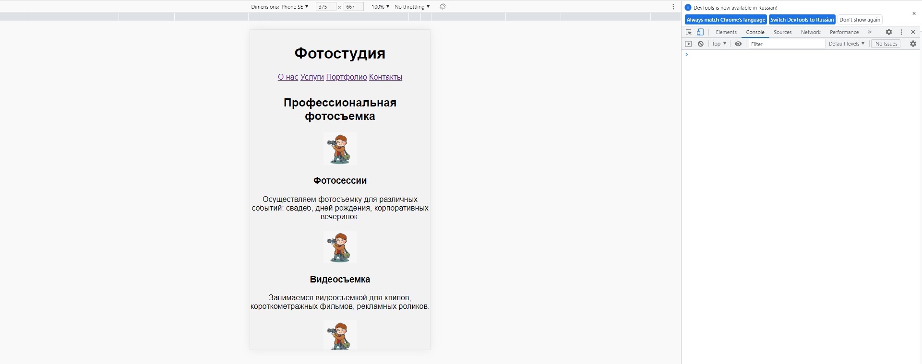Click the Профессиональная фотосъемка heading

pyautogui.click(x=340, y=109)
